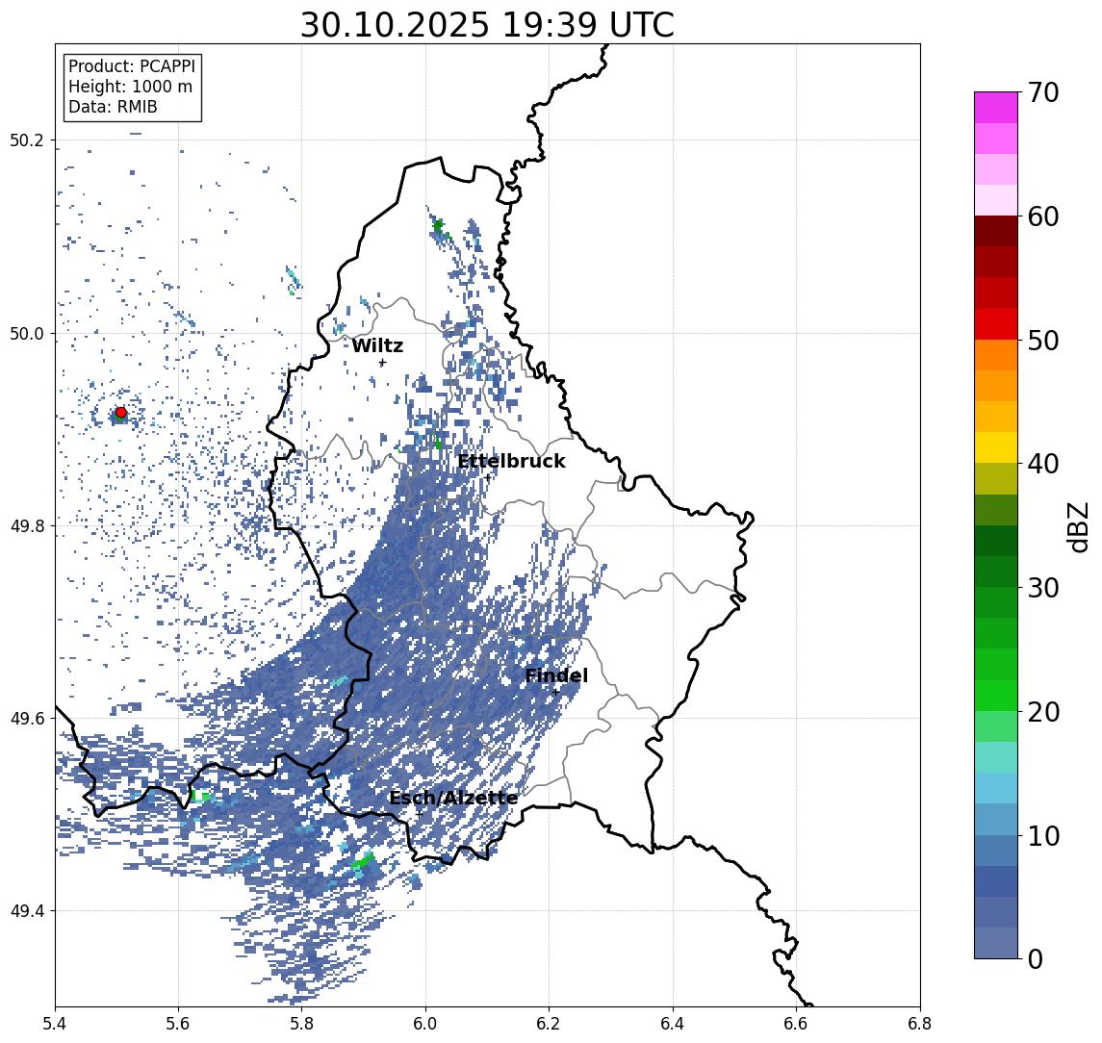
Task: Click the cross marker at Wiltz
Action: click(x=382, y=363)
